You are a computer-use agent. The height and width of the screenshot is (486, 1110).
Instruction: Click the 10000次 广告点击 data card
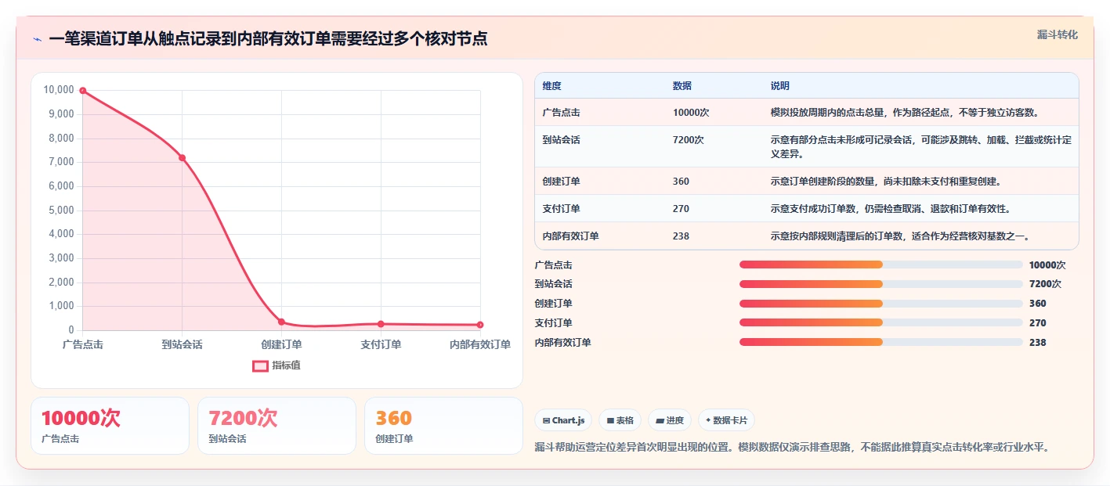tap(110, 426)
